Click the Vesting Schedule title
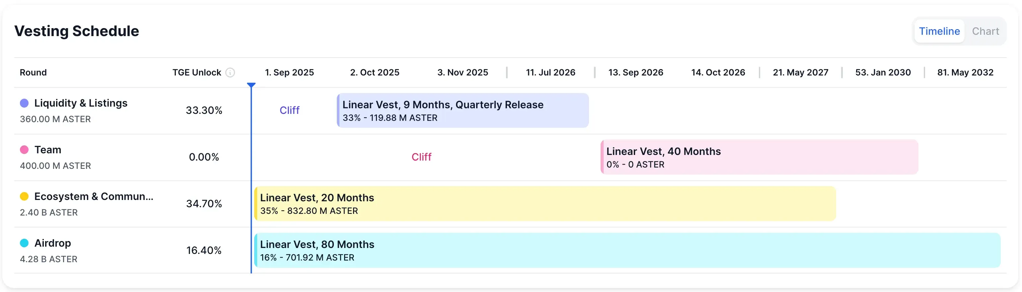Viewport: 1022px width, 292px height. [77, 31]
